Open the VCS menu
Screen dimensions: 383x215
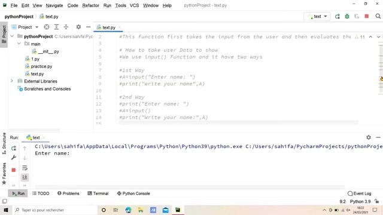tap(134, 5)
